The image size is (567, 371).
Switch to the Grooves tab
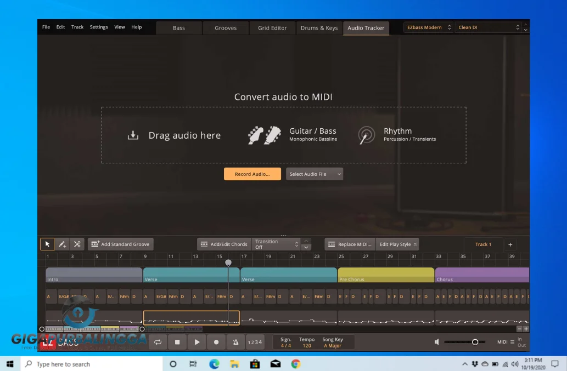click(x=226, y=28)
